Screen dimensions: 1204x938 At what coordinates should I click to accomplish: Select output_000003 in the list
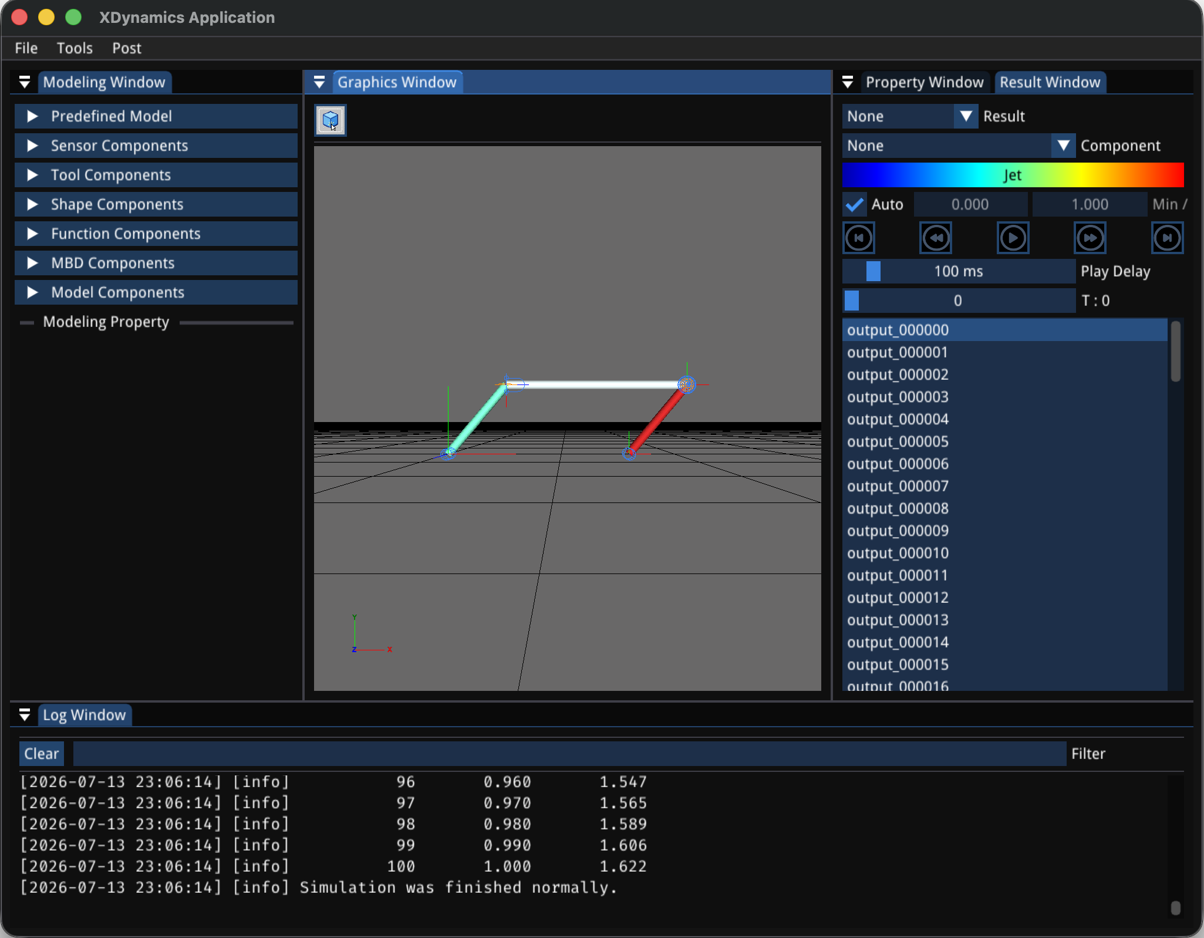point(1005,397)
